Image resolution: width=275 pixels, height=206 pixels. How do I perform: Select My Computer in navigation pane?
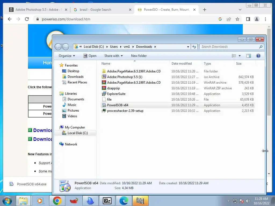tap(72, 127)
